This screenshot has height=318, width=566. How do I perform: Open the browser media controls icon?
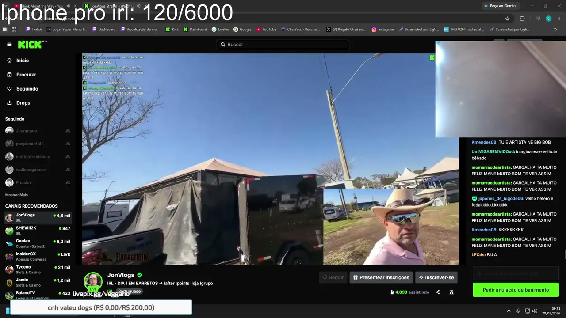pyautogui.click(x=538, y=19)
